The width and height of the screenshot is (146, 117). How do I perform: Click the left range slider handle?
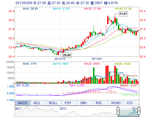coord(118,111)
